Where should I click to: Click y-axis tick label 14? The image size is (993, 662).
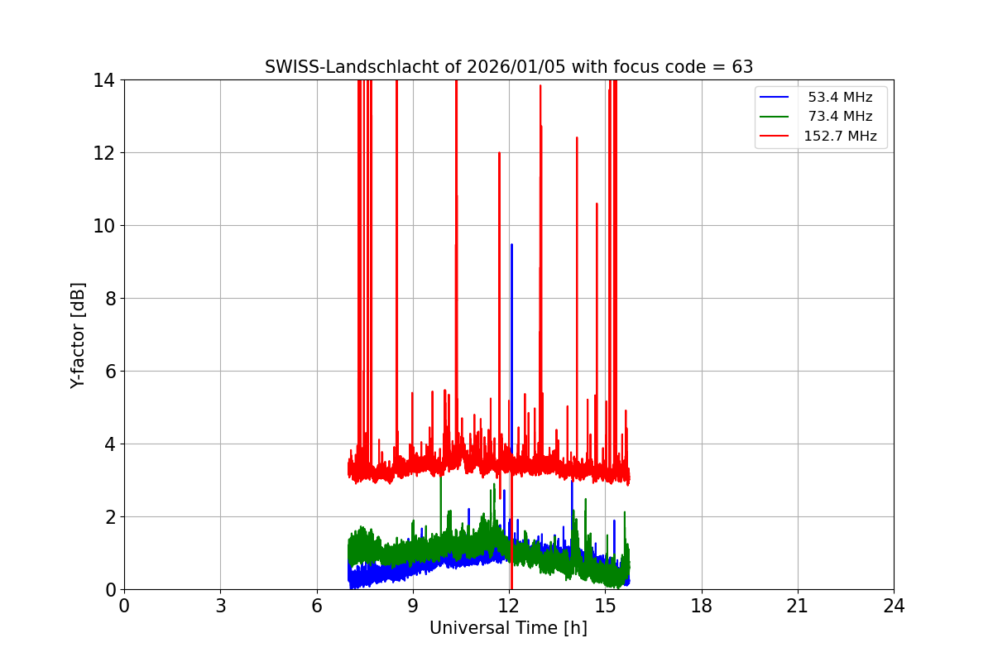(x=103, y=80)
